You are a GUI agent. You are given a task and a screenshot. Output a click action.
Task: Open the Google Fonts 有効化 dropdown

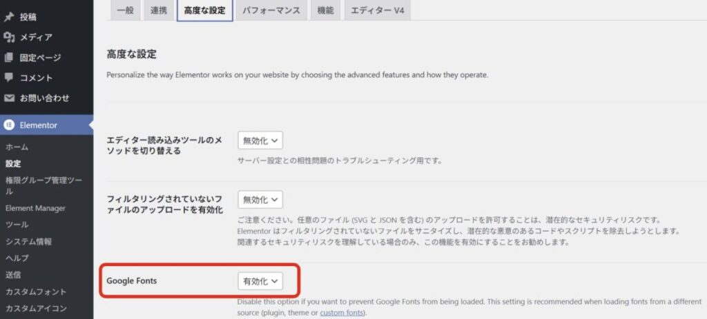(x=260, y=281)
